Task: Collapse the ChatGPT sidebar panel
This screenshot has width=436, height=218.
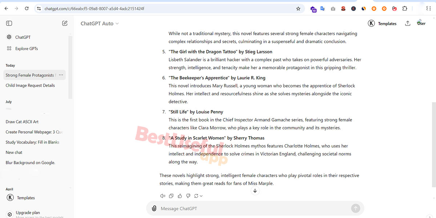Action: (x=9, y=23)
